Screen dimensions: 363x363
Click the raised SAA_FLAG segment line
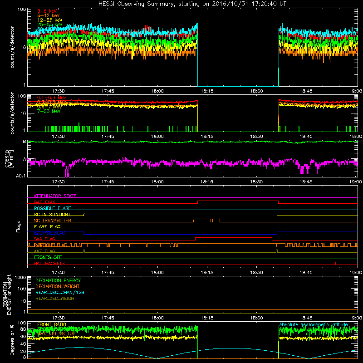coord(234,237)
